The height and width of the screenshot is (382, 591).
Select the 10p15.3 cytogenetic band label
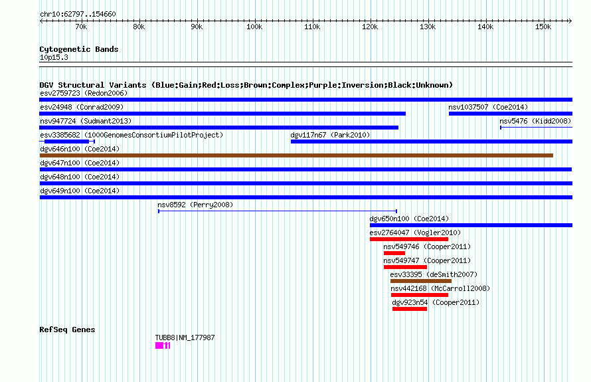tap(54, 57)
